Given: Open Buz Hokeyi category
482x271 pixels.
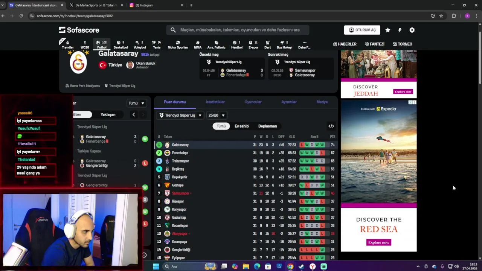Looking at the screenshot, I should (x=284, y=44).
